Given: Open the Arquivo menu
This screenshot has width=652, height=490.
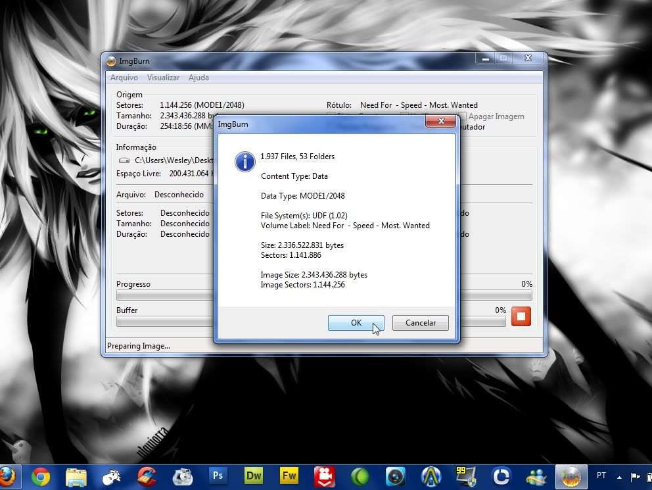Looking at the screenshot, I should (x=124, y=78).
